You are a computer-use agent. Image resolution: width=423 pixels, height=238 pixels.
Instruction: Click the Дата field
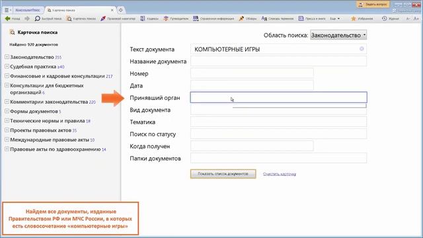click(252, 85)
